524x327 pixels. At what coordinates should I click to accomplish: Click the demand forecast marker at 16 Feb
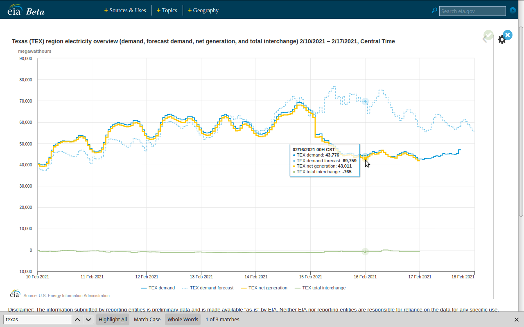365,101
